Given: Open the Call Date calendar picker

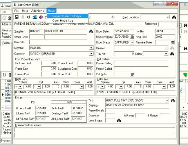Looking at the screenshot, I should (132, 74).
